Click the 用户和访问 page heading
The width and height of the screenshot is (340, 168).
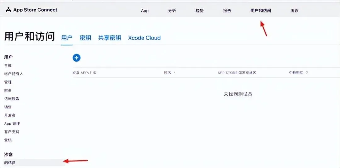30,36
